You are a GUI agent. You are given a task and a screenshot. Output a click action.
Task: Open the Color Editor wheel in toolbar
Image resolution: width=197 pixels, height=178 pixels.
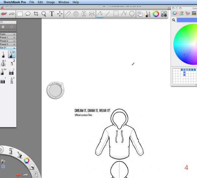[x=156, y=14]
